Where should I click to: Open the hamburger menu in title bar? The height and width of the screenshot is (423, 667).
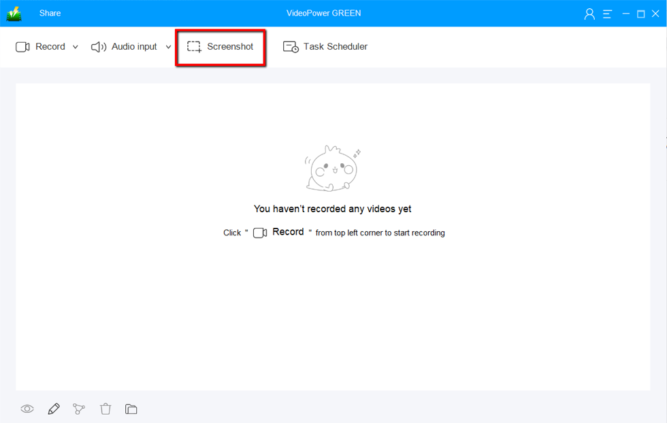click(x=607, y=14)
